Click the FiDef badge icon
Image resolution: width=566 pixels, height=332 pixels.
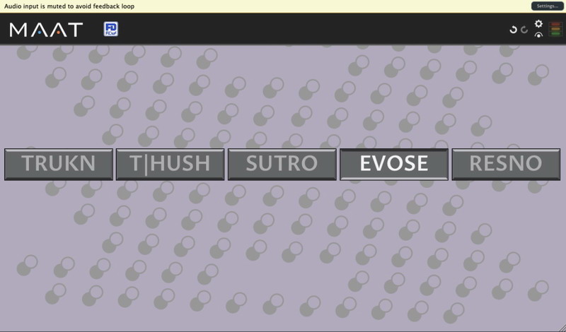tap(111, 29)
